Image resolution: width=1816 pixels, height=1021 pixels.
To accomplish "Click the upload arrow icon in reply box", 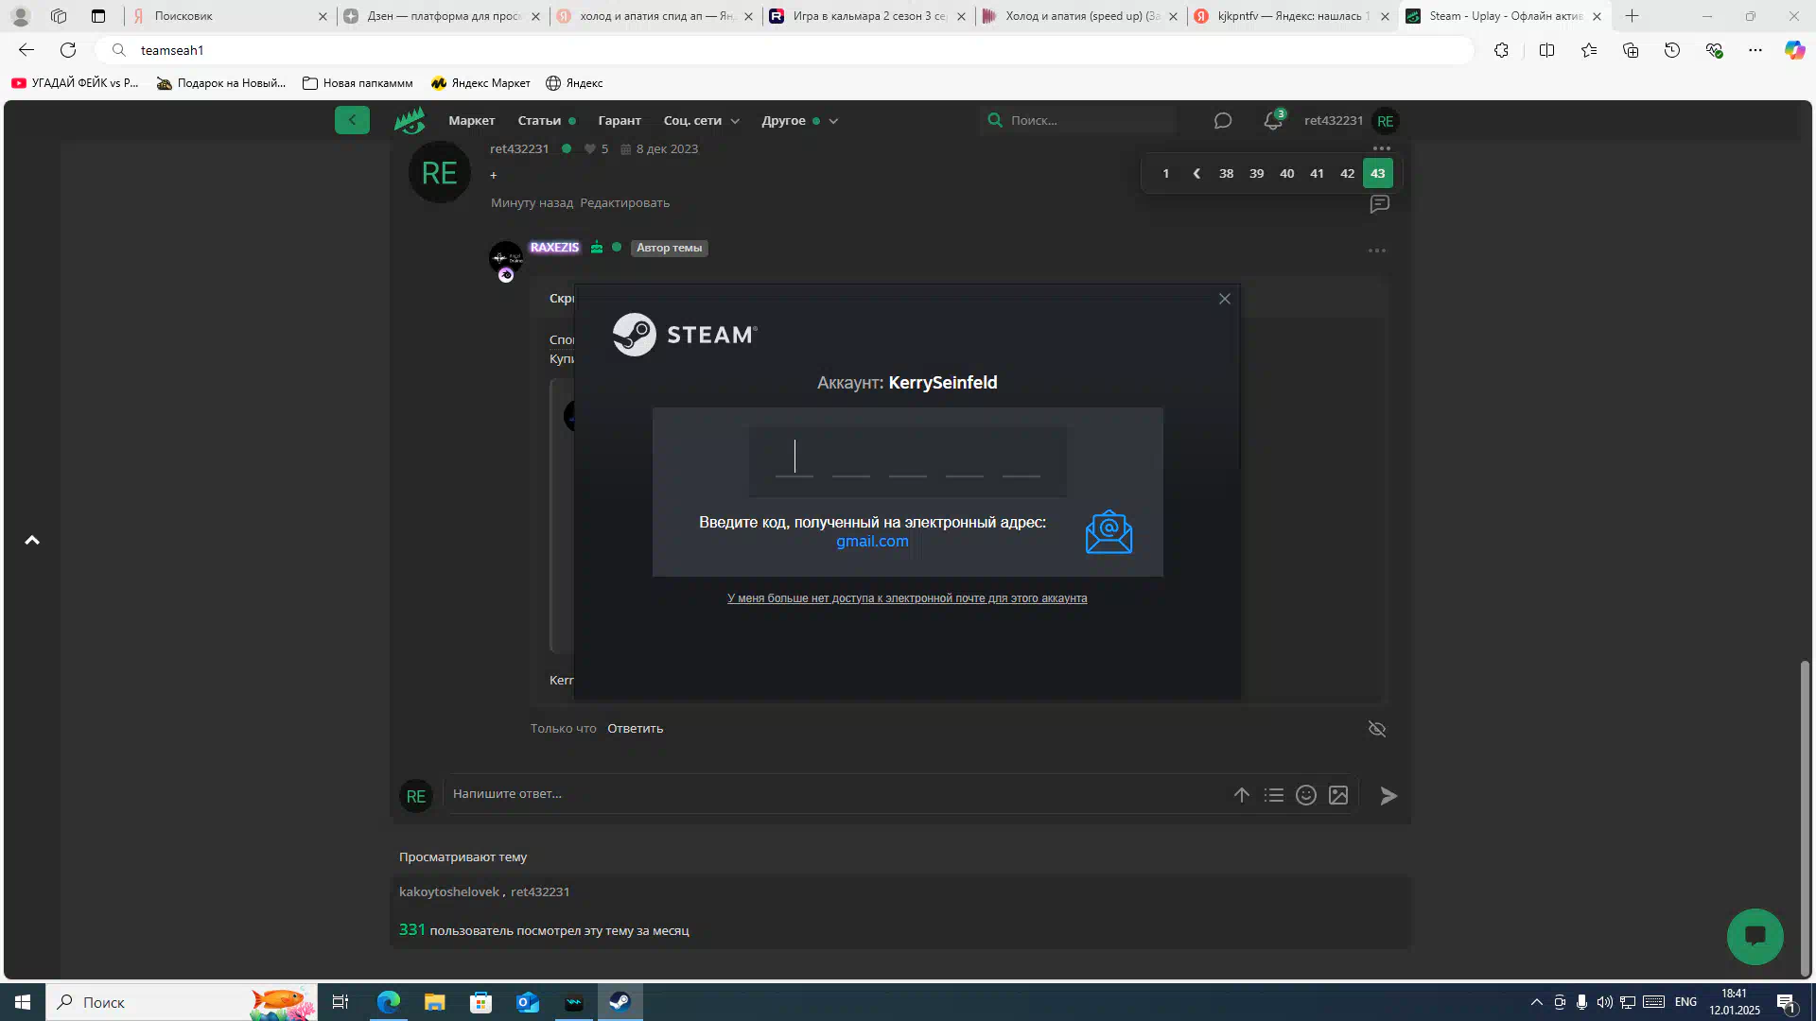I will [x=1242, y=795].
